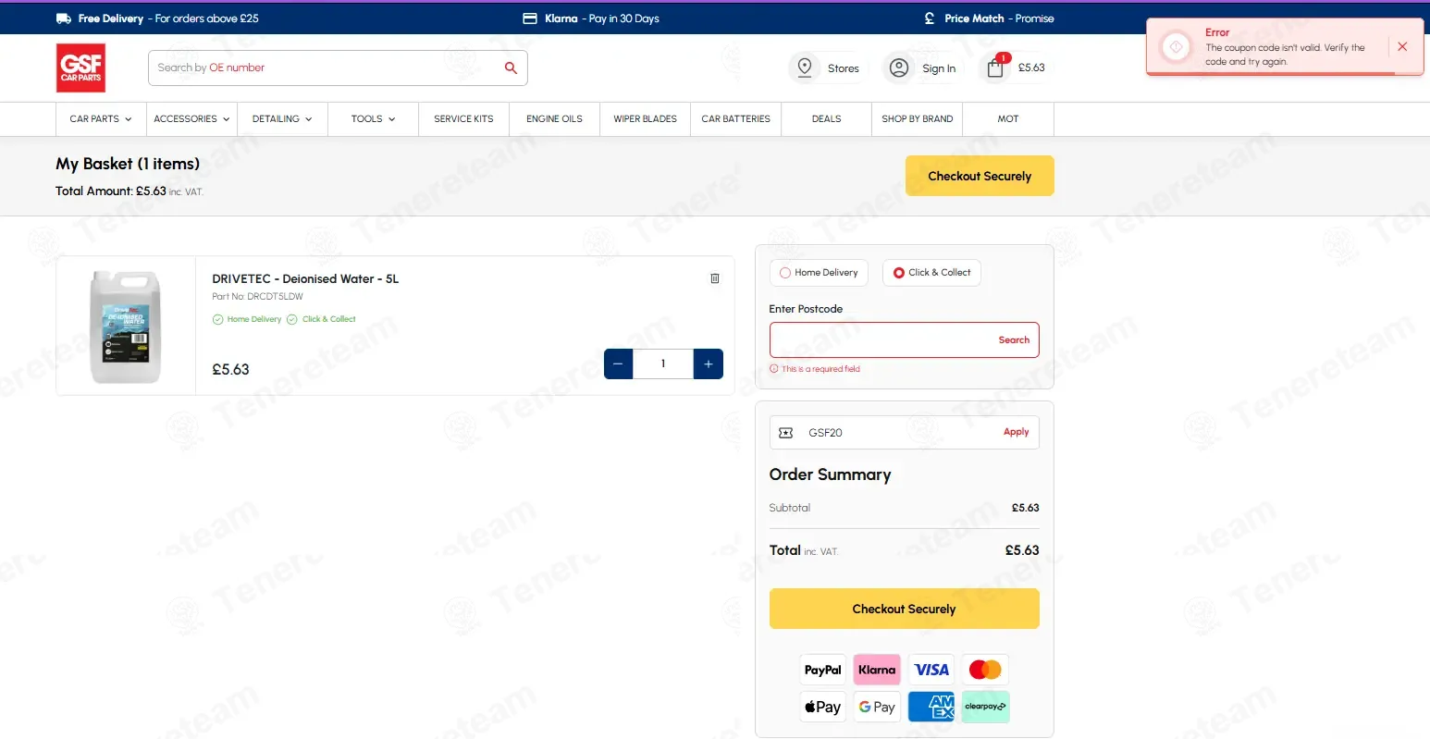Expand the Car Parts menu
The height and width of the screenshot is (739, 1430).
pos(101,119)
